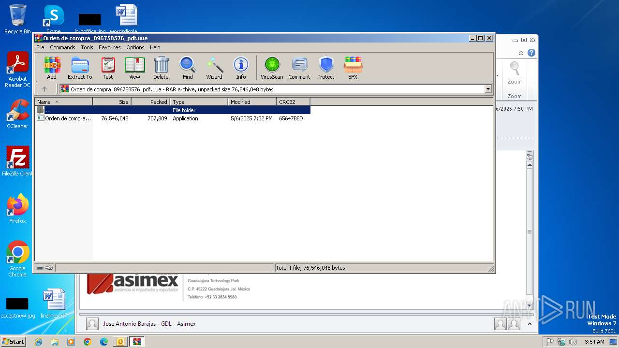This screenshot has width=619, height=348.
Task: Open the CCleaner desktop shortcut
Action: point(17,114)
